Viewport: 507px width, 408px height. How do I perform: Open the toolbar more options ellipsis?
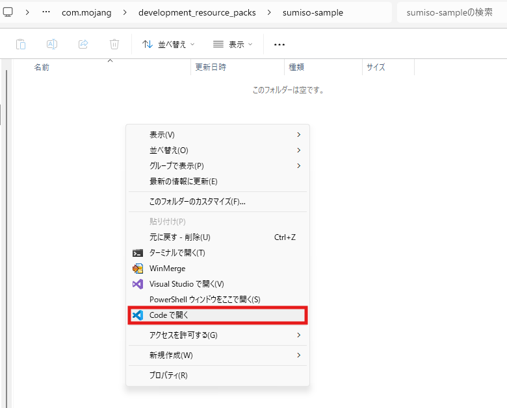pos(279,45)
